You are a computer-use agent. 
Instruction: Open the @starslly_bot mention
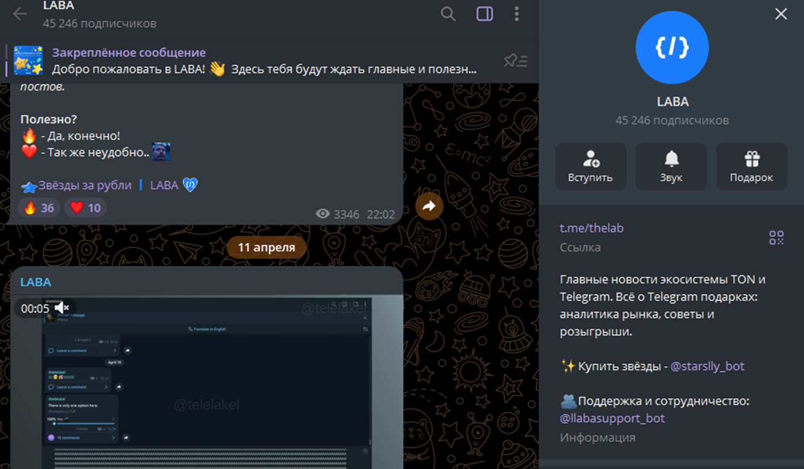point(707,366)
